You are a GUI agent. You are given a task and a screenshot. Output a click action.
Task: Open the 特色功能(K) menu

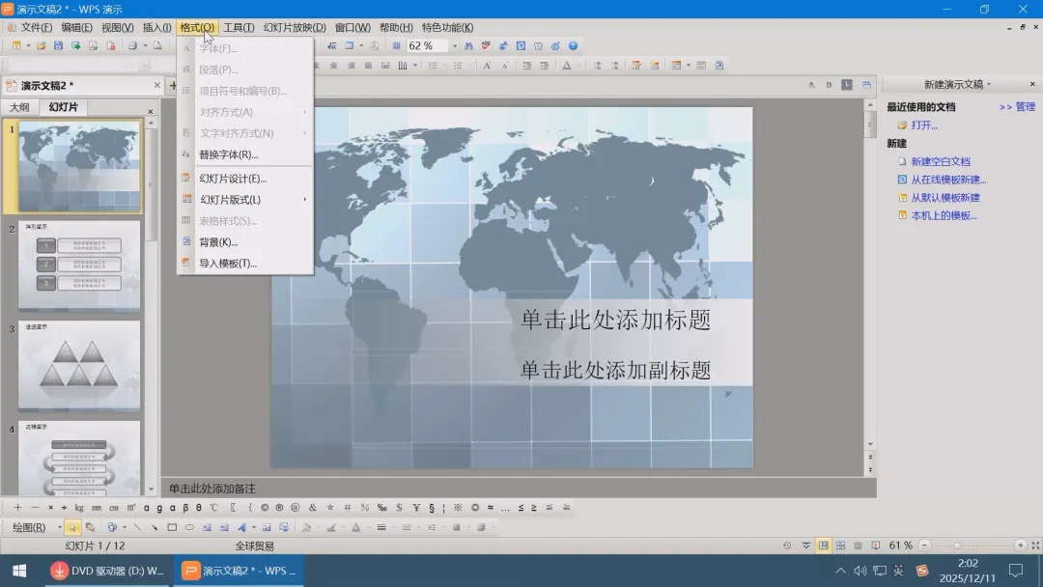[448, 27]
